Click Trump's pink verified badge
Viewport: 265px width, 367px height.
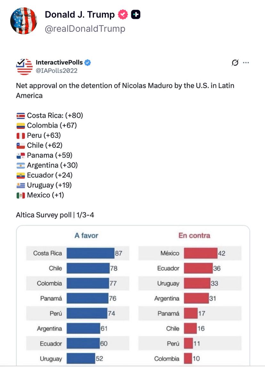123,14
